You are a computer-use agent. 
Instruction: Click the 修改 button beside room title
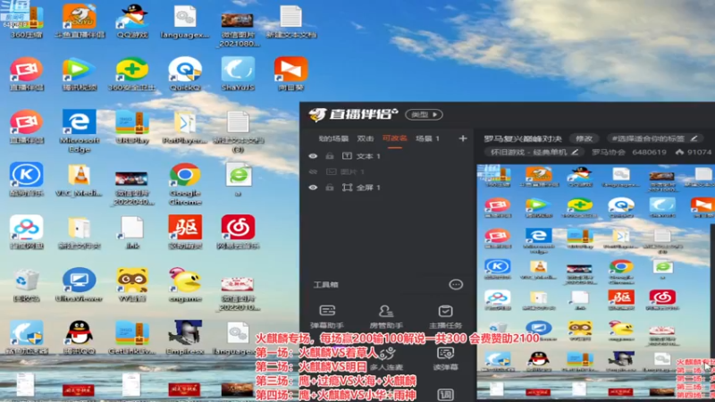click(584, 138)
